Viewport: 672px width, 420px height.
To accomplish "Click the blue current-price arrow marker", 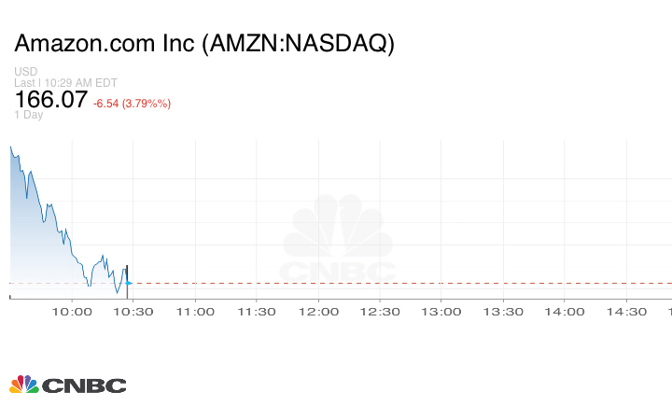I will pos(129,283).
